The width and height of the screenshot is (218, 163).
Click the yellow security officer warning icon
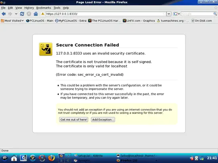point(46,49)
